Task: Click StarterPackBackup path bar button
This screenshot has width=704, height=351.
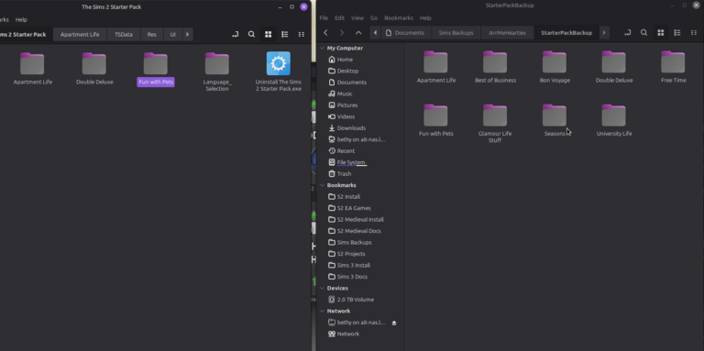Action: (566, 33)
